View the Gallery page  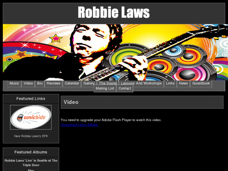point(89,83)
